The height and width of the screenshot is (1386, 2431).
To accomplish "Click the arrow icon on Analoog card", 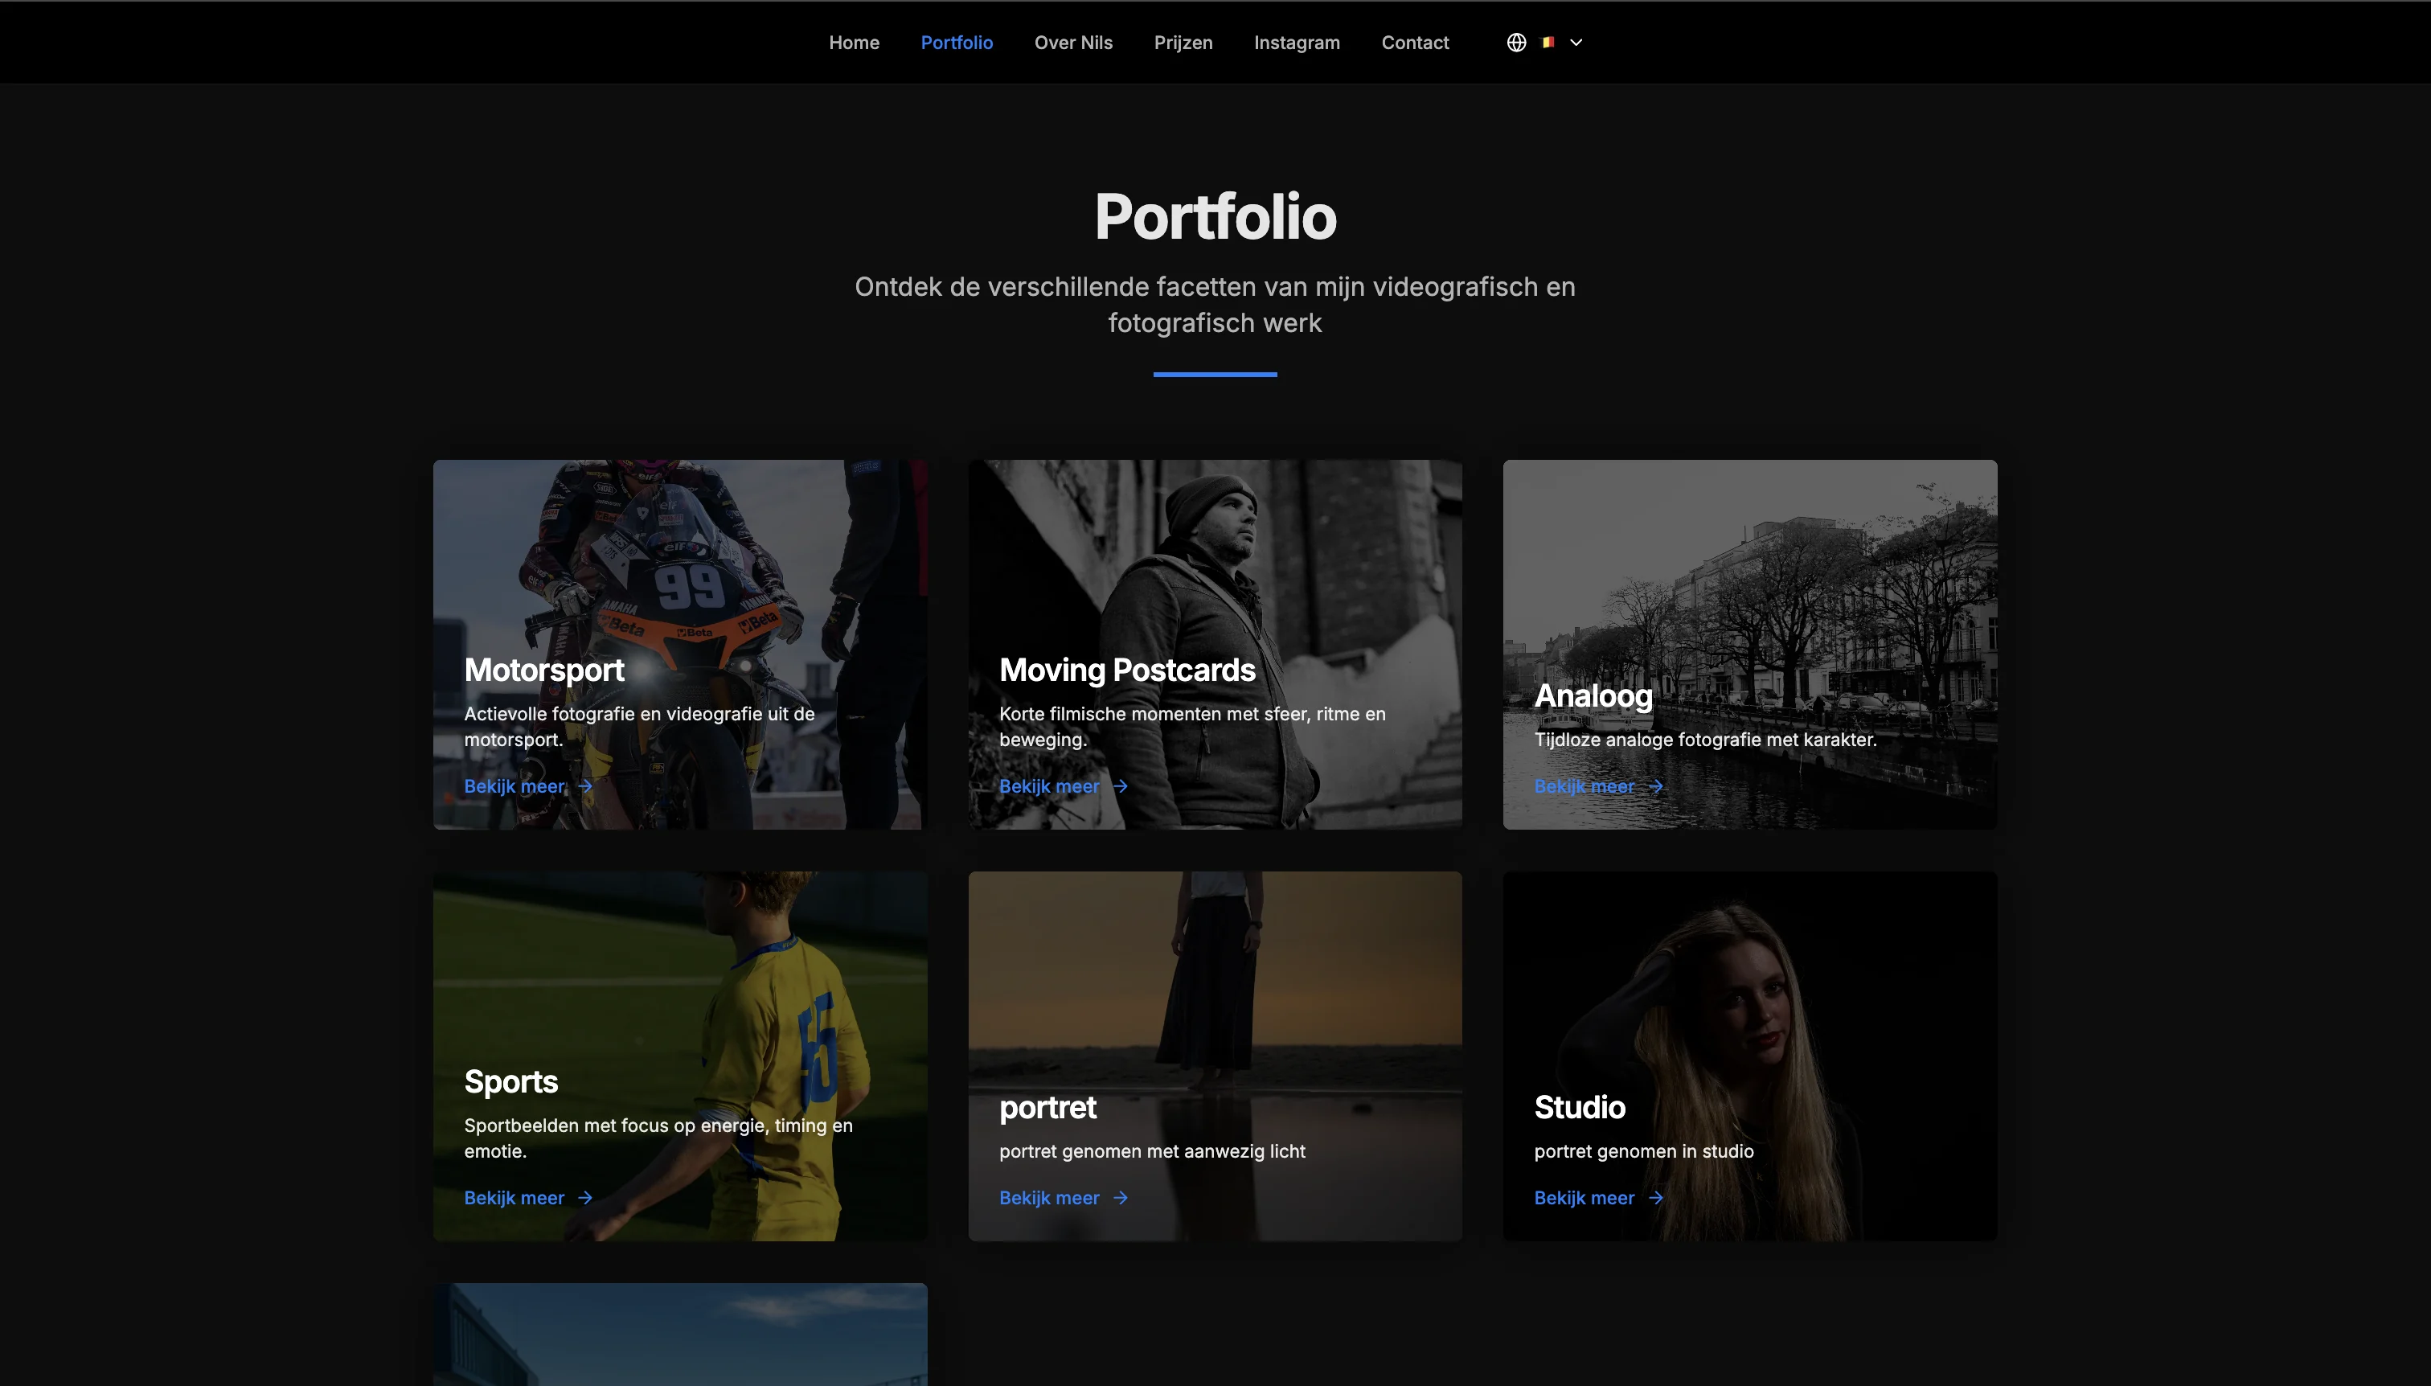I will pyautogui.click(x=1655, y=786).
